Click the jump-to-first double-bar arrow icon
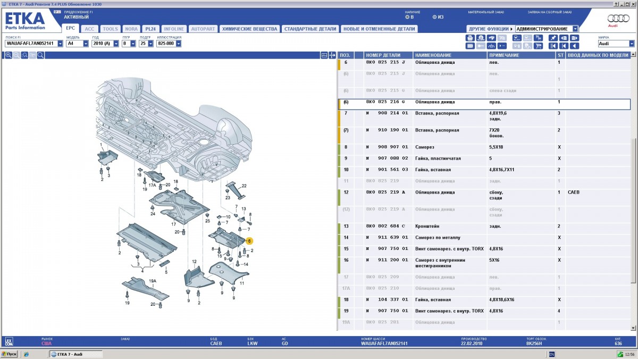Viewport: 638px width, 359px height. [553, 46]
